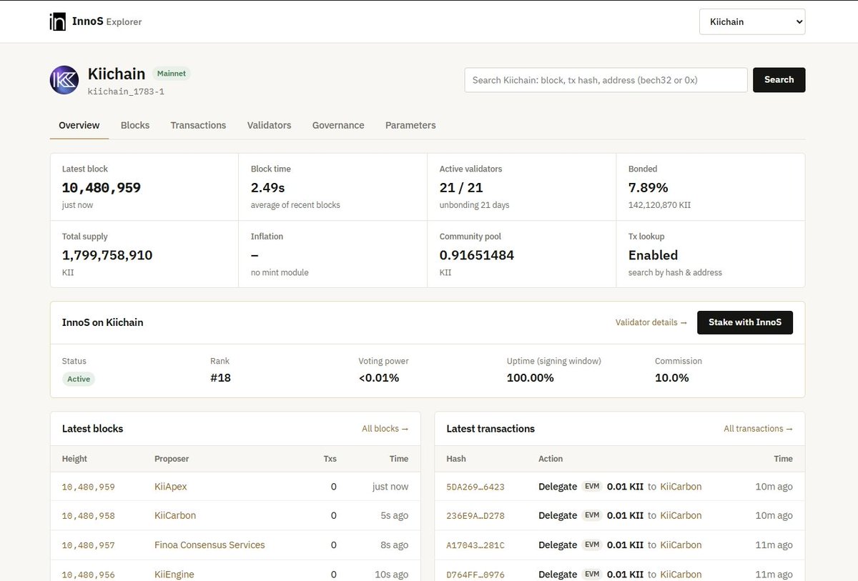858x581 pixels.
Task: Click the EVM tag in the 5DA269…6423 row
Action: 592,487
